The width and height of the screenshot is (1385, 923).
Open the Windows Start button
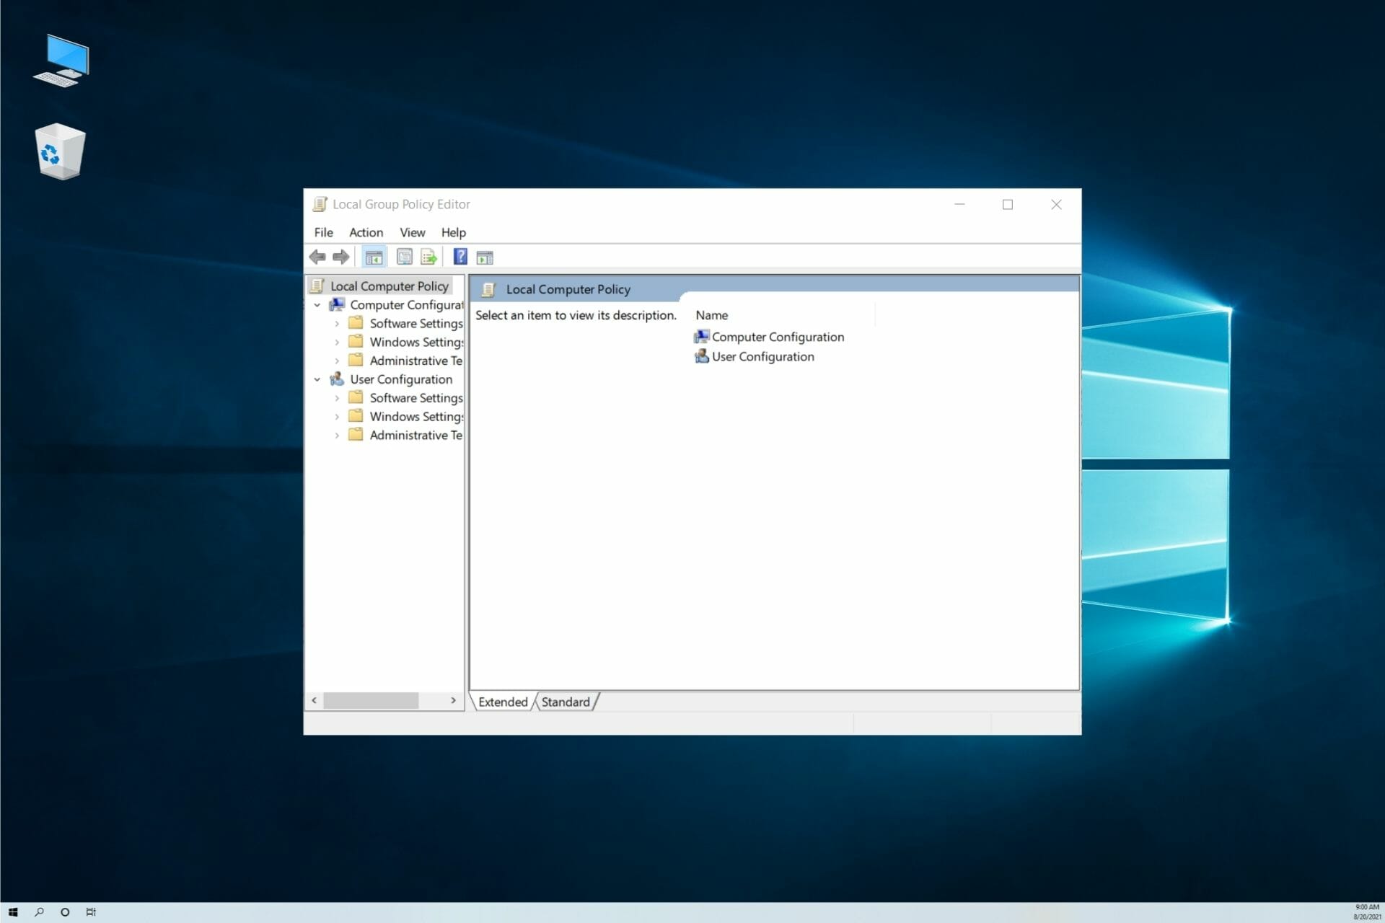tap(12, 912)
